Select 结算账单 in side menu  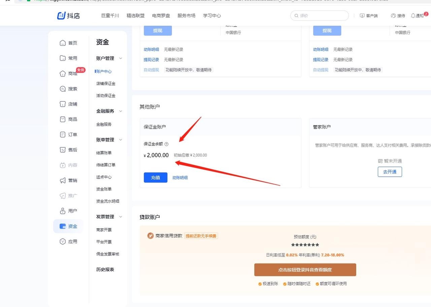[104, 153]
